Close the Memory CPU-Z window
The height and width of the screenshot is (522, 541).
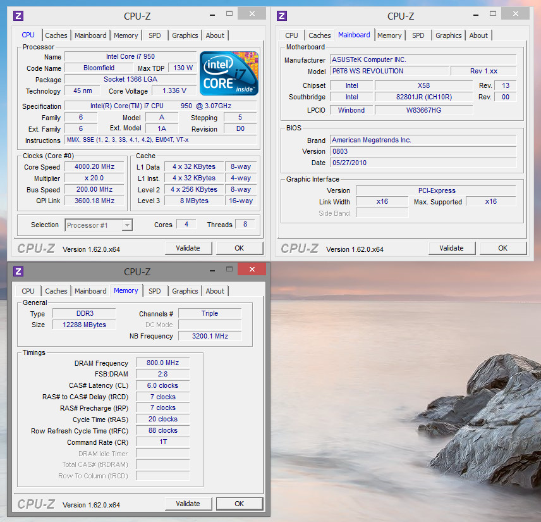tap(252, 269)
